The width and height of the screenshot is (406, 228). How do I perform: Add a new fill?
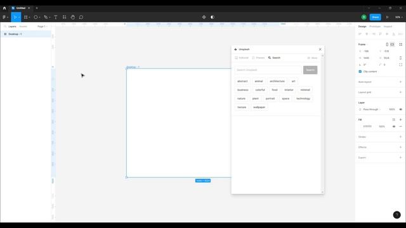(x=400, y=120)
